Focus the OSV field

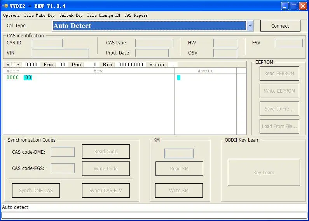[x=225, y=53]
